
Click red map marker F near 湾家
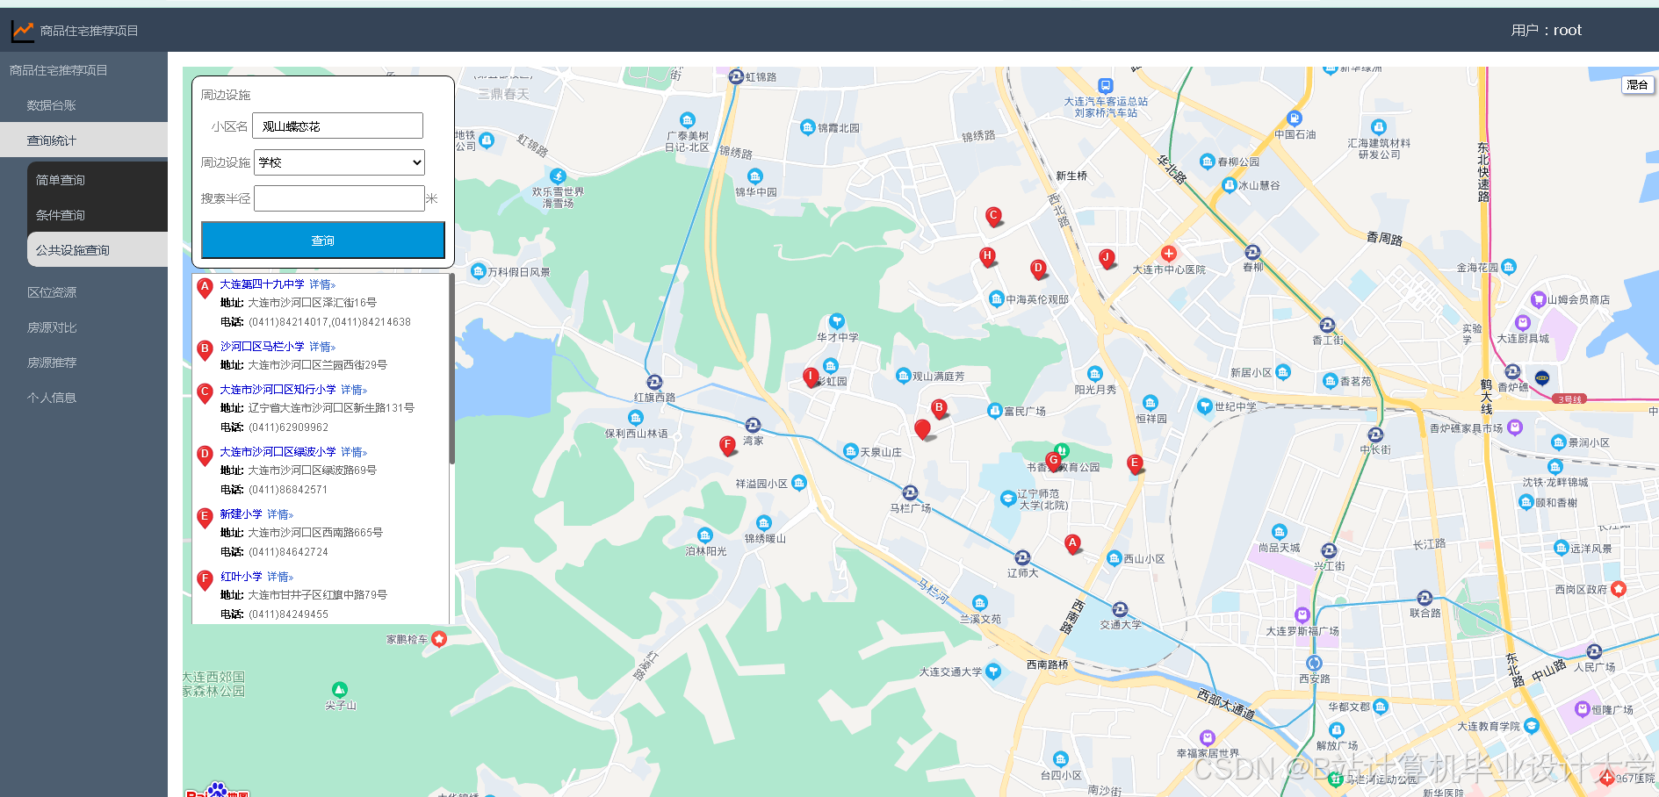coord(727,446)
